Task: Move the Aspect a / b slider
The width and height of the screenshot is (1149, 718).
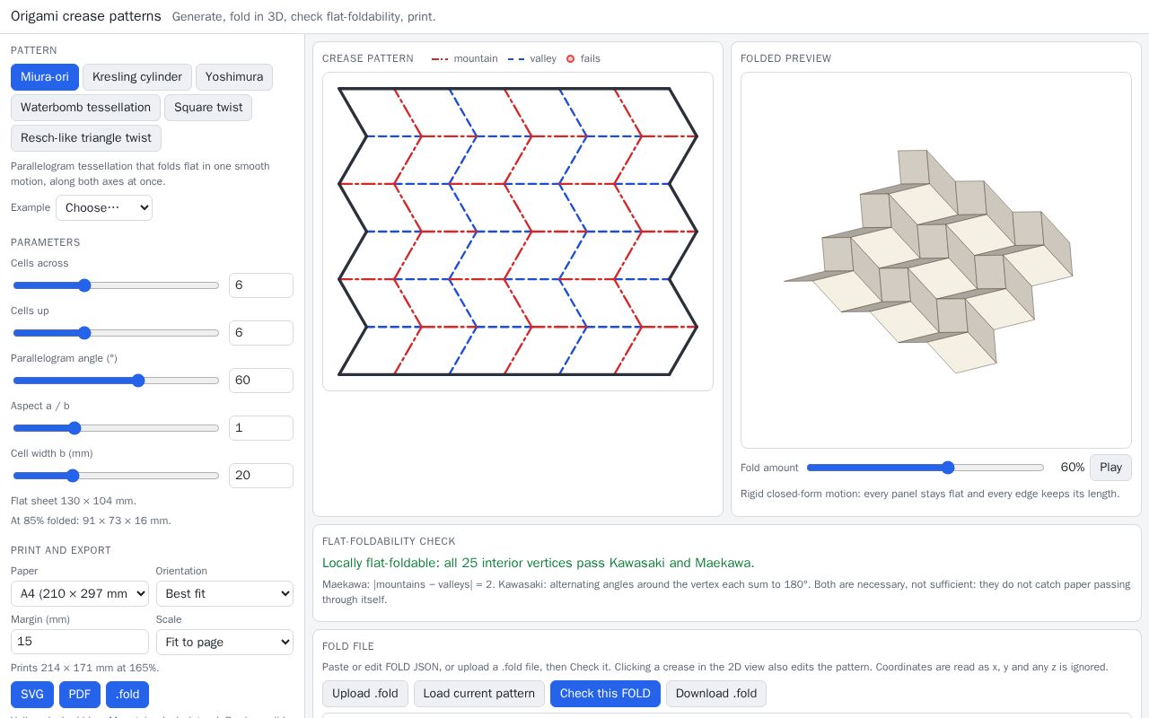Action: click(x=116, y=428)
